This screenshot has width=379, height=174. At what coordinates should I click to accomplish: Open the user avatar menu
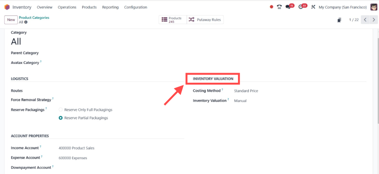click(x=374, y=7)
